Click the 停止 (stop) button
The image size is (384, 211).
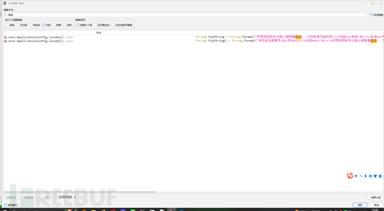point(48,197)
